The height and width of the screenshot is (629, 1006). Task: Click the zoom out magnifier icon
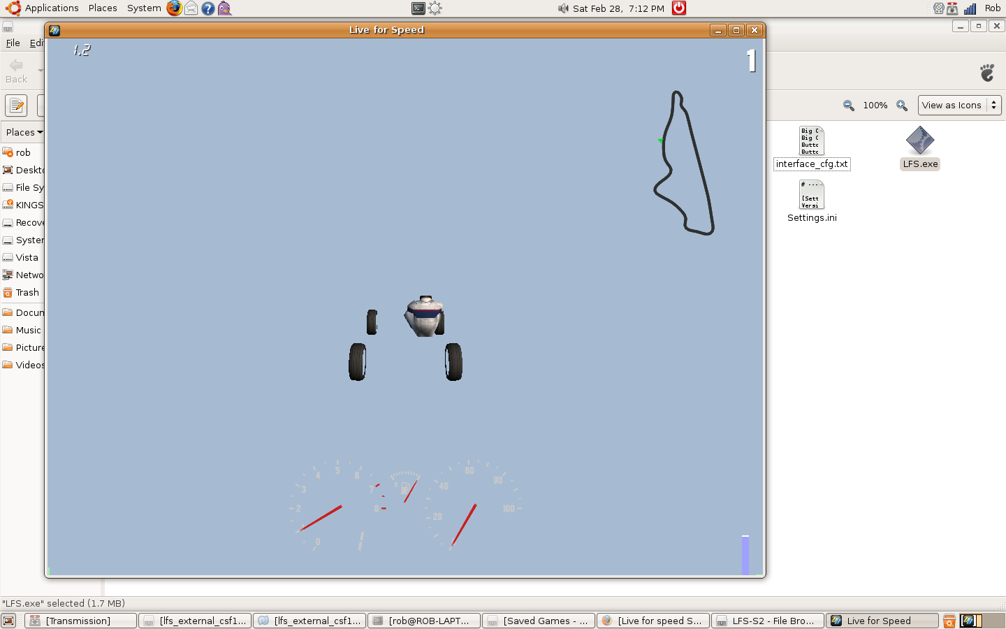(x=848, y=106)
